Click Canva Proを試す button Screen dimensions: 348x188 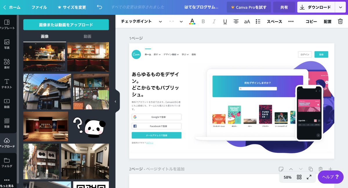pos(249,7)
